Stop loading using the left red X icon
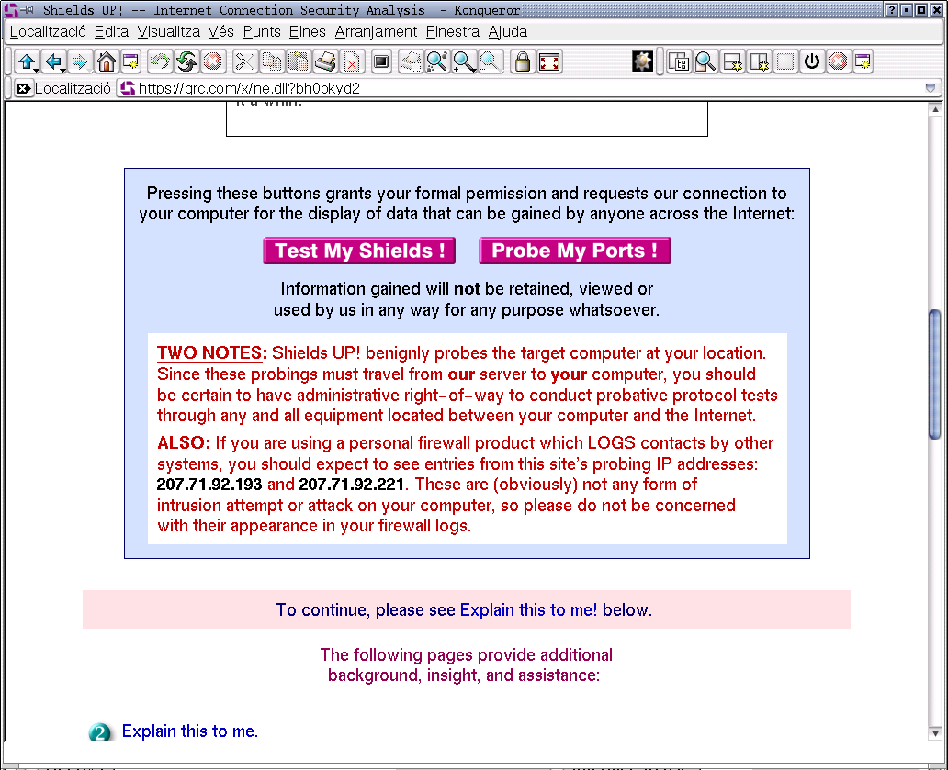Image resolution: width=948 pixels, height=770 pixels. click(x=213, y=61)
